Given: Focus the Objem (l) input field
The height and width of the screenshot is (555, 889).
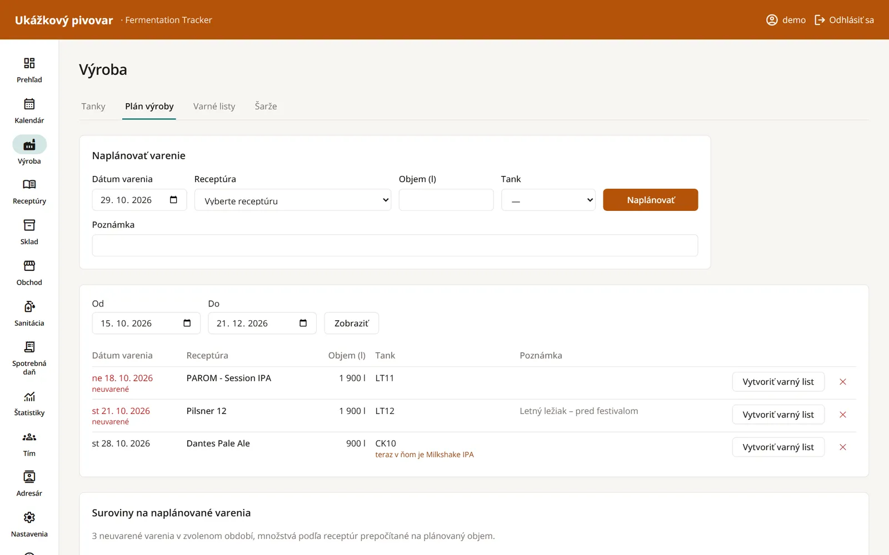Looking at the screenshot, I should (446, 200).
